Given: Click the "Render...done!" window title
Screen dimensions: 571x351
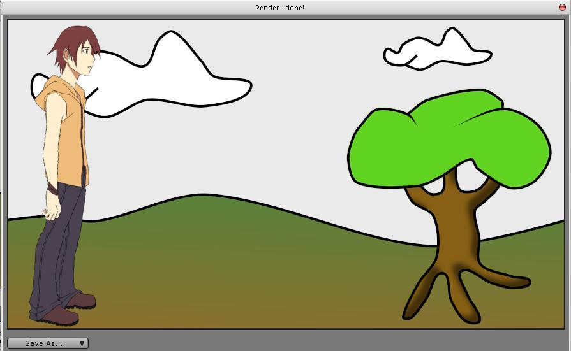Looking at the screenshot, I should (x=279, y=8).
